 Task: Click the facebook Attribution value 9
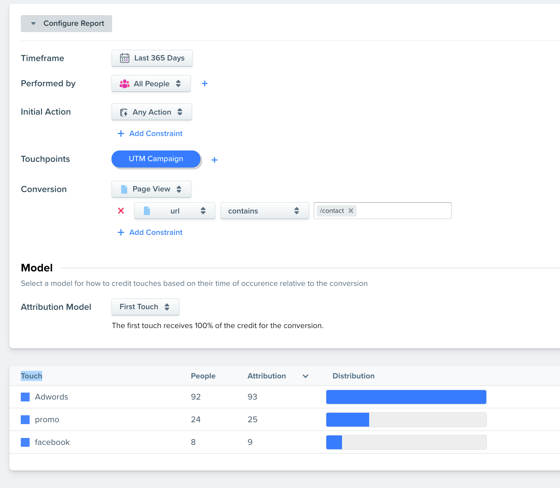(250, 442)
